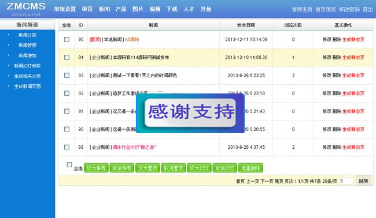Click 下一页 in the pagination bar
This screenshot has height=218, width=376.
tap(267, 181)
